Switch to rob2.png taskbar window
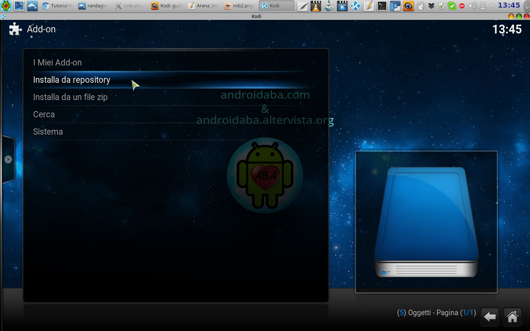This screenshot has height=331, width=530. 240,6
